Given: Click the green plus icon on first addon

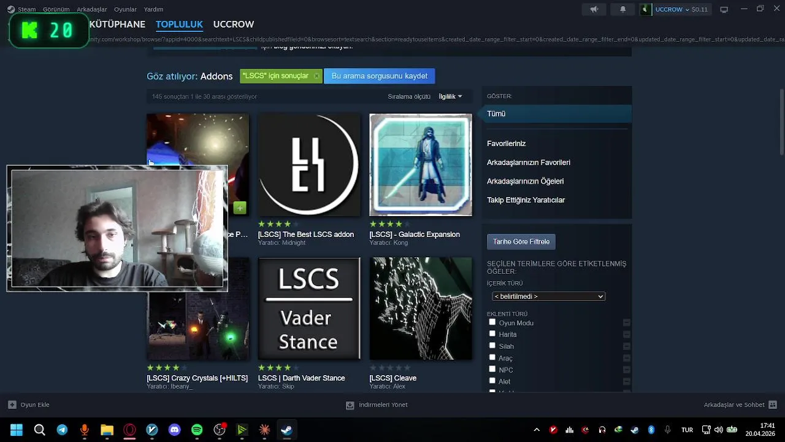Looking at the screenshot, I should coord(240,208).
